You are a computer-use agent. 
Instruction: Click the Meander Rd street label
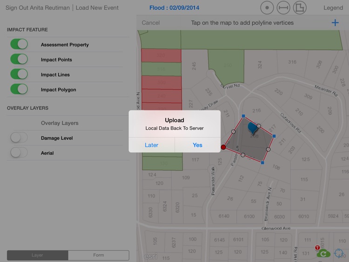326,91
